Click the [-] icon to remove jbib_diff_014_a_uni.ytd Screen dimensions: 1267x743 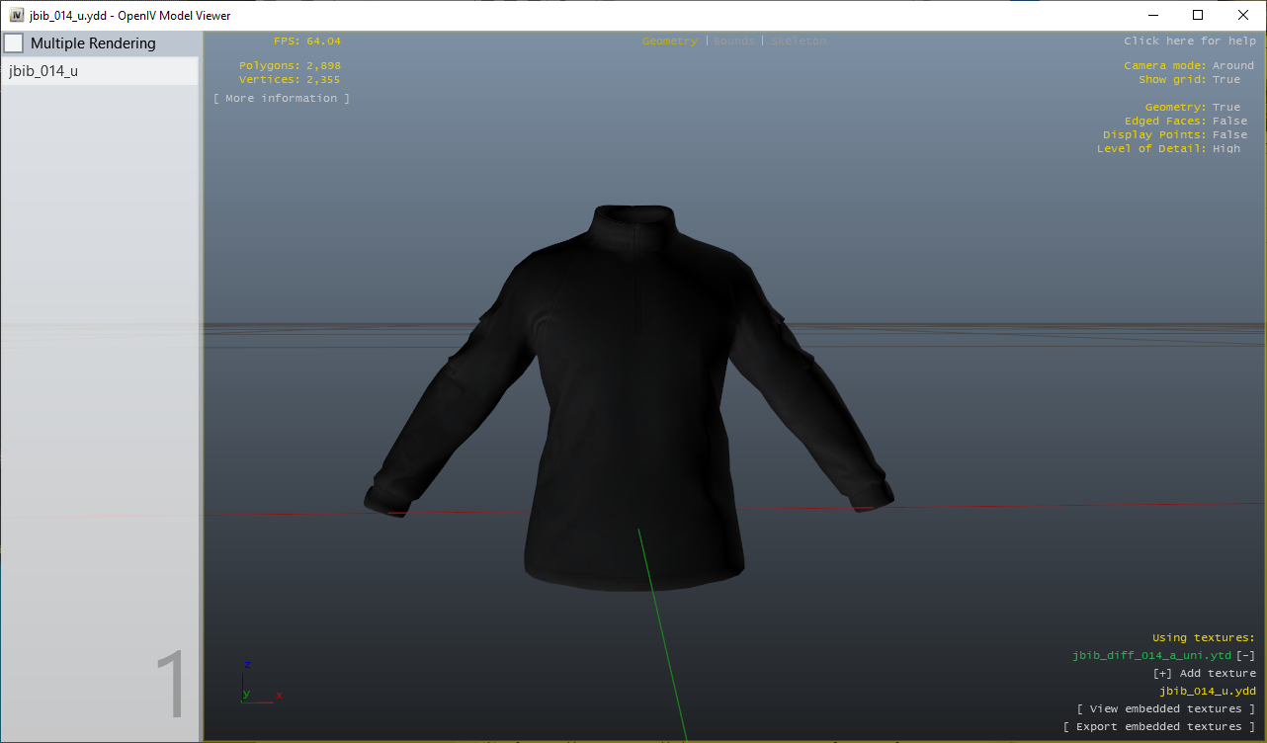click(x=1244, y=655)
